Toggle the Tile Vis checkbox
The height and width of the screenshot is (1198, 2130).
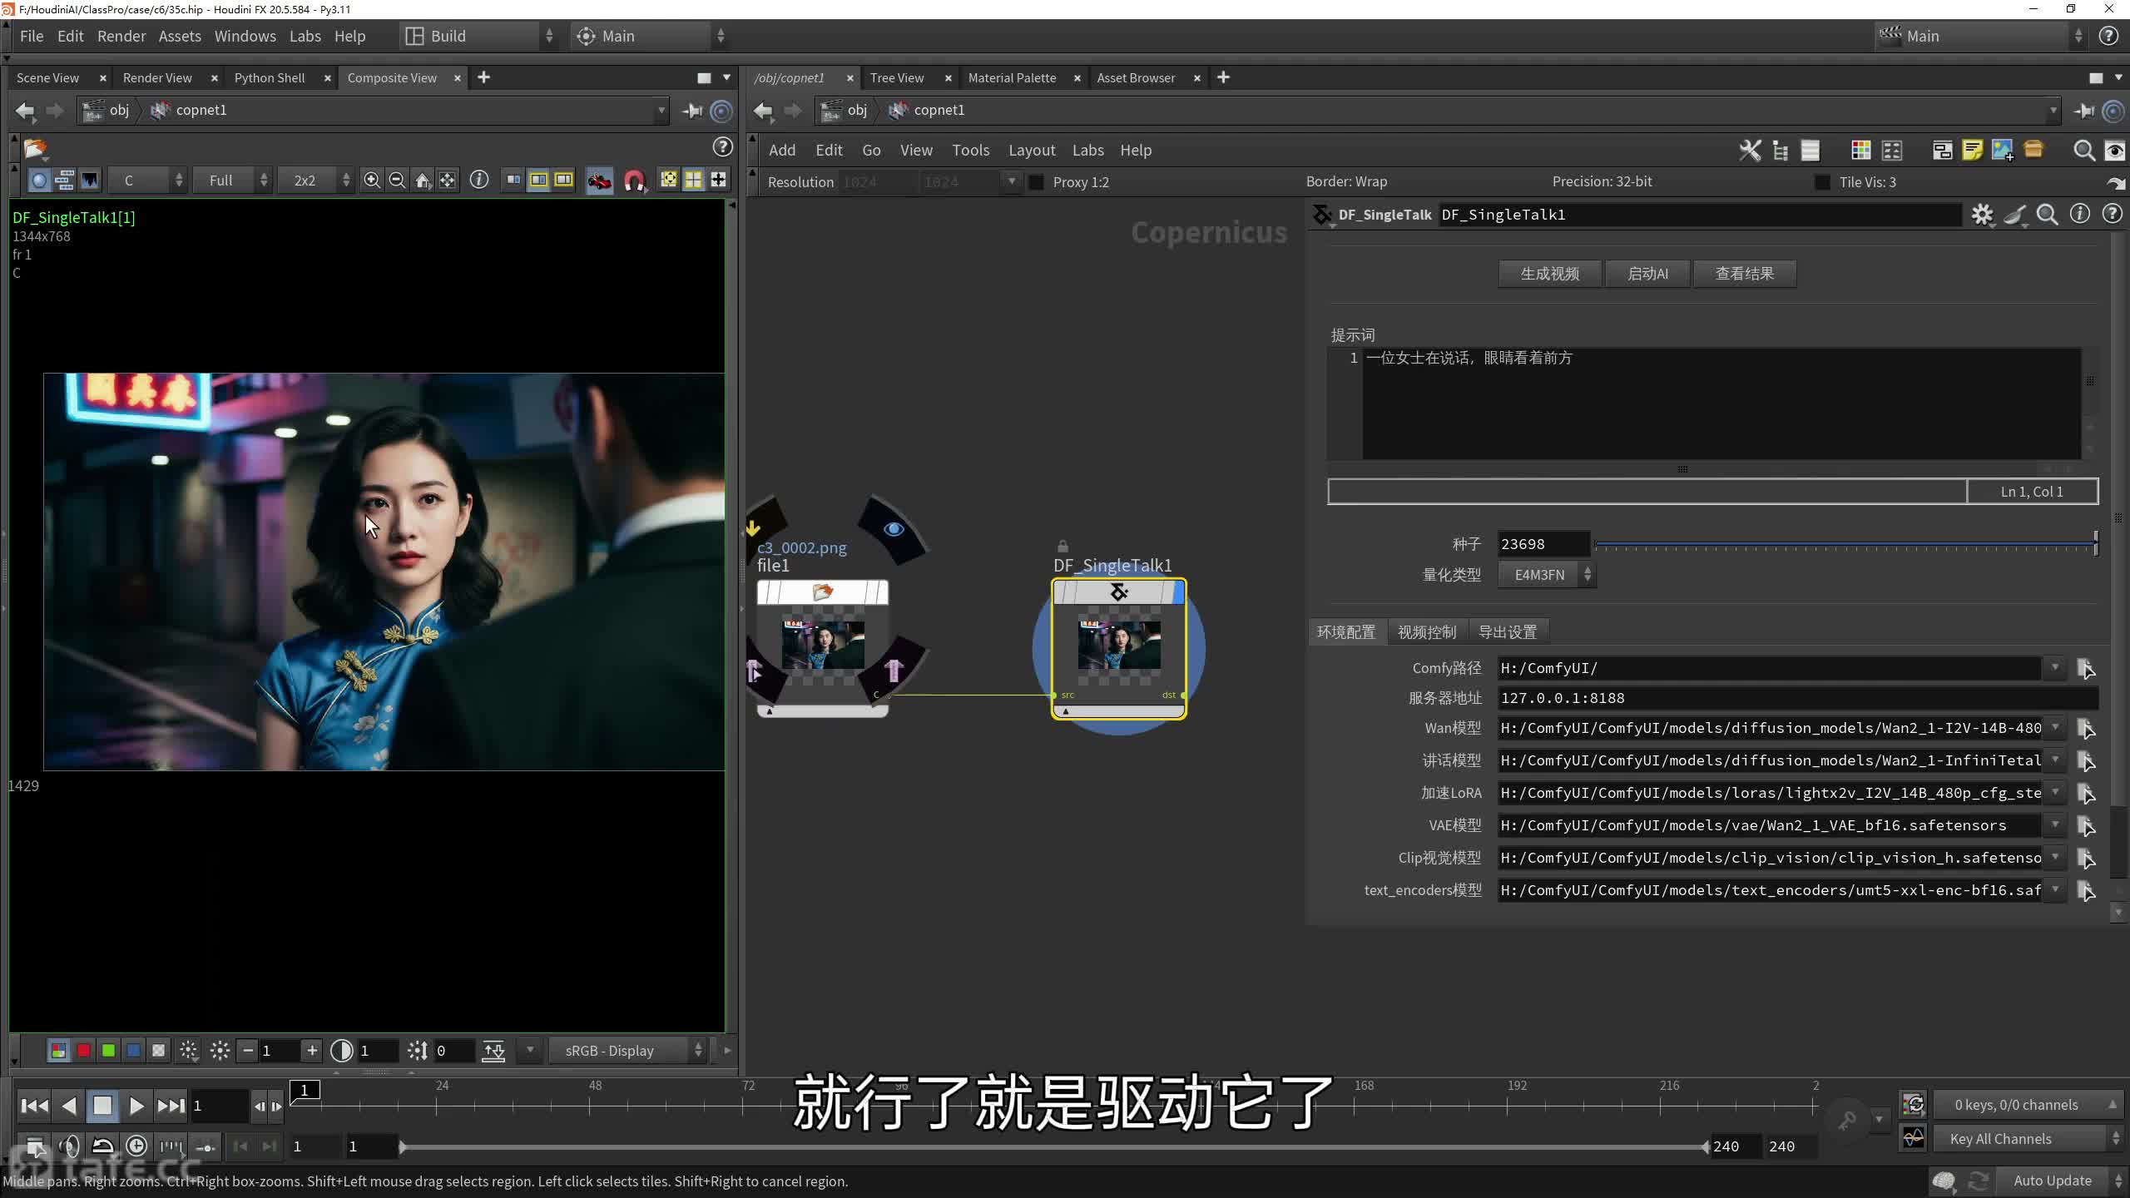click(1822, 182)
